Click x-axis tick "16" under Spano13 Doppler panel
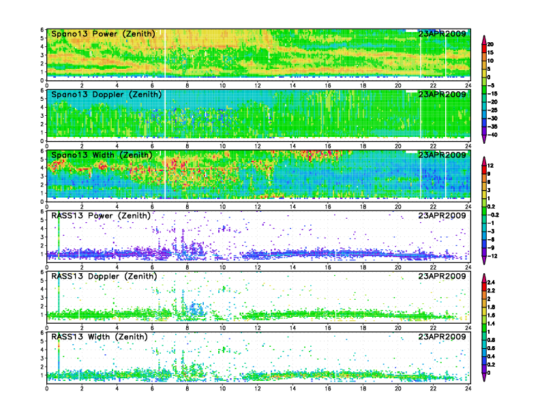 [x=328, y=146]
